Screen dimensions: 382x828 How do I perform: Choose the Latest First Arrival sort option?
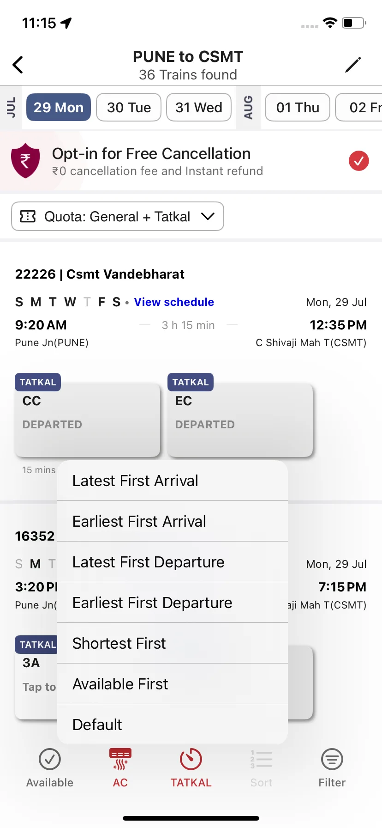[173, 481]
